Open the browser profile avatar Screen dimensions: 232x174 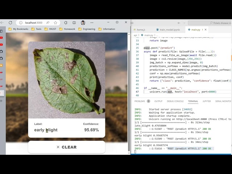coord(83,22)
